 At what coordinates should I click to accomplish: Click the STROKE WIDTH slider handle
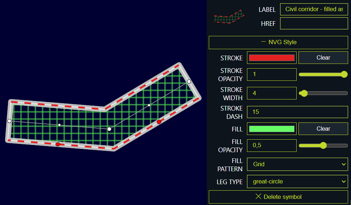tap(304, 93)
